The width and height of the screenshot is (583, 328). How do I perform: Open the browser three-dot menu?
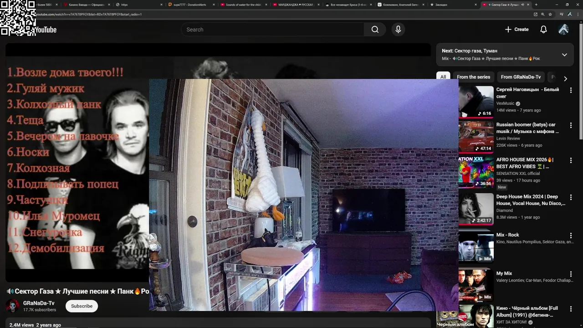pos(577,14)
